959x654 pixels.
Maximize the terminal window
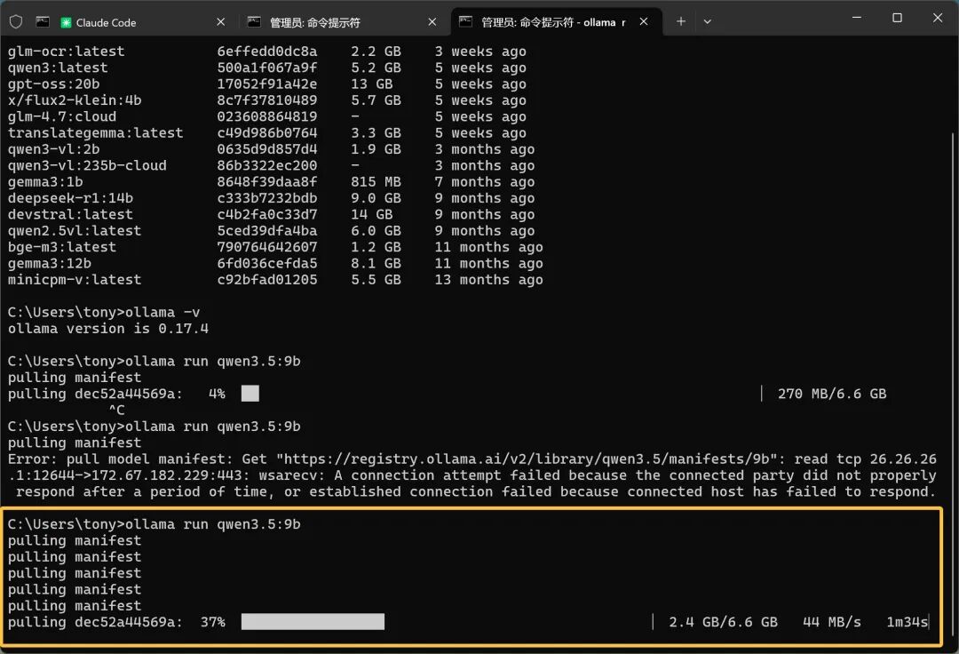pyautogui.click(x=897, y=18)
